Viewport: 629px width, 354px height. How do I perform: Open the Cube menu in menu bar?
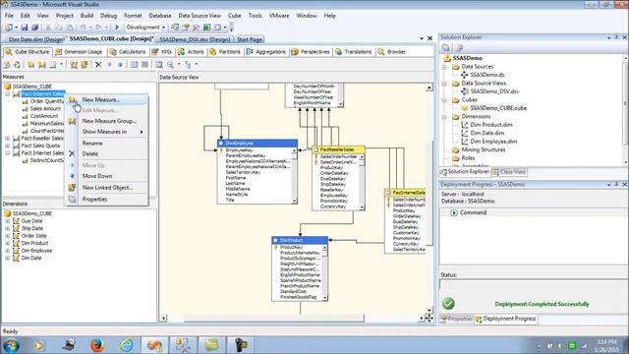click(234, 16)
